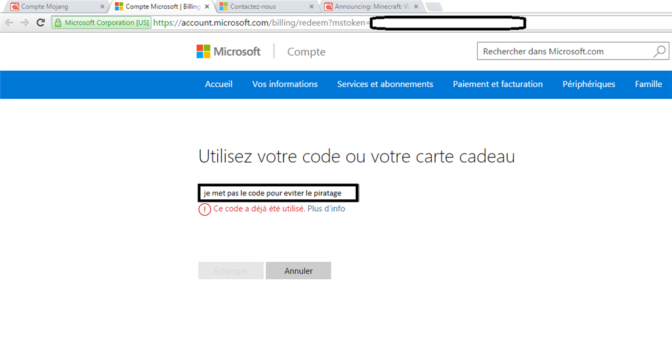The height and width of the screenshot is (352, 672).
Task: Close the Announcing: Minecraft tab
Action: (x=416, y=7)
